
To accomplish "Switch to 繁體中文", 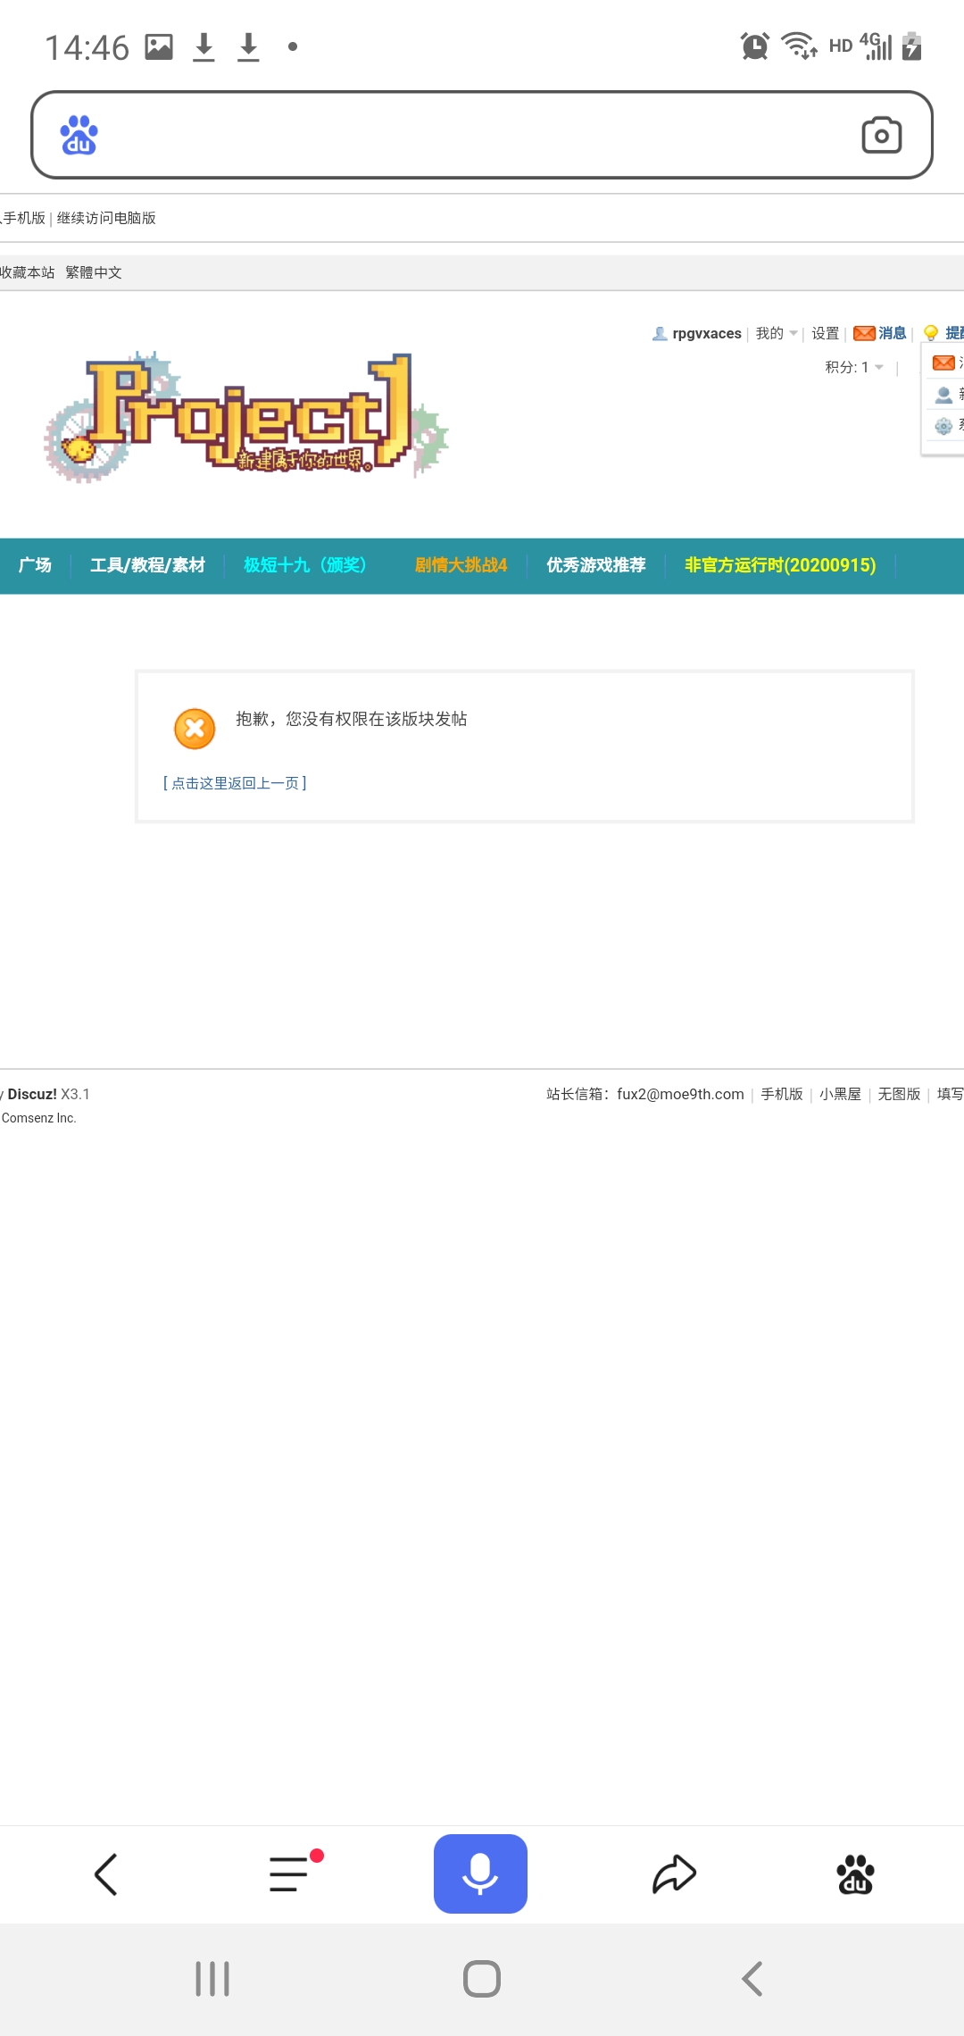I will pos(94,272).
